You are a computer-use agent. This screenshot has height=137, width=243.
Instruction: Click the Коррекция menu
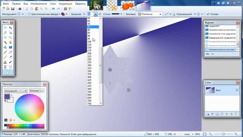tap(65, 3)
